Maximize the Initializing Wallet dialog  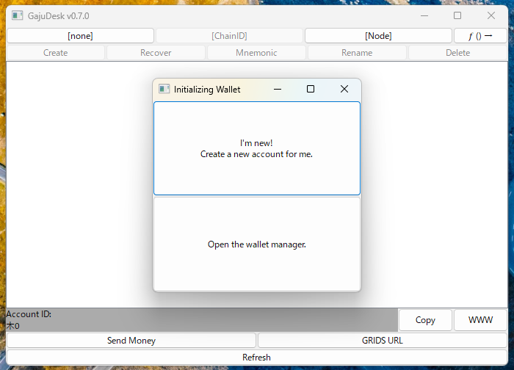click(x=311, y=89)
